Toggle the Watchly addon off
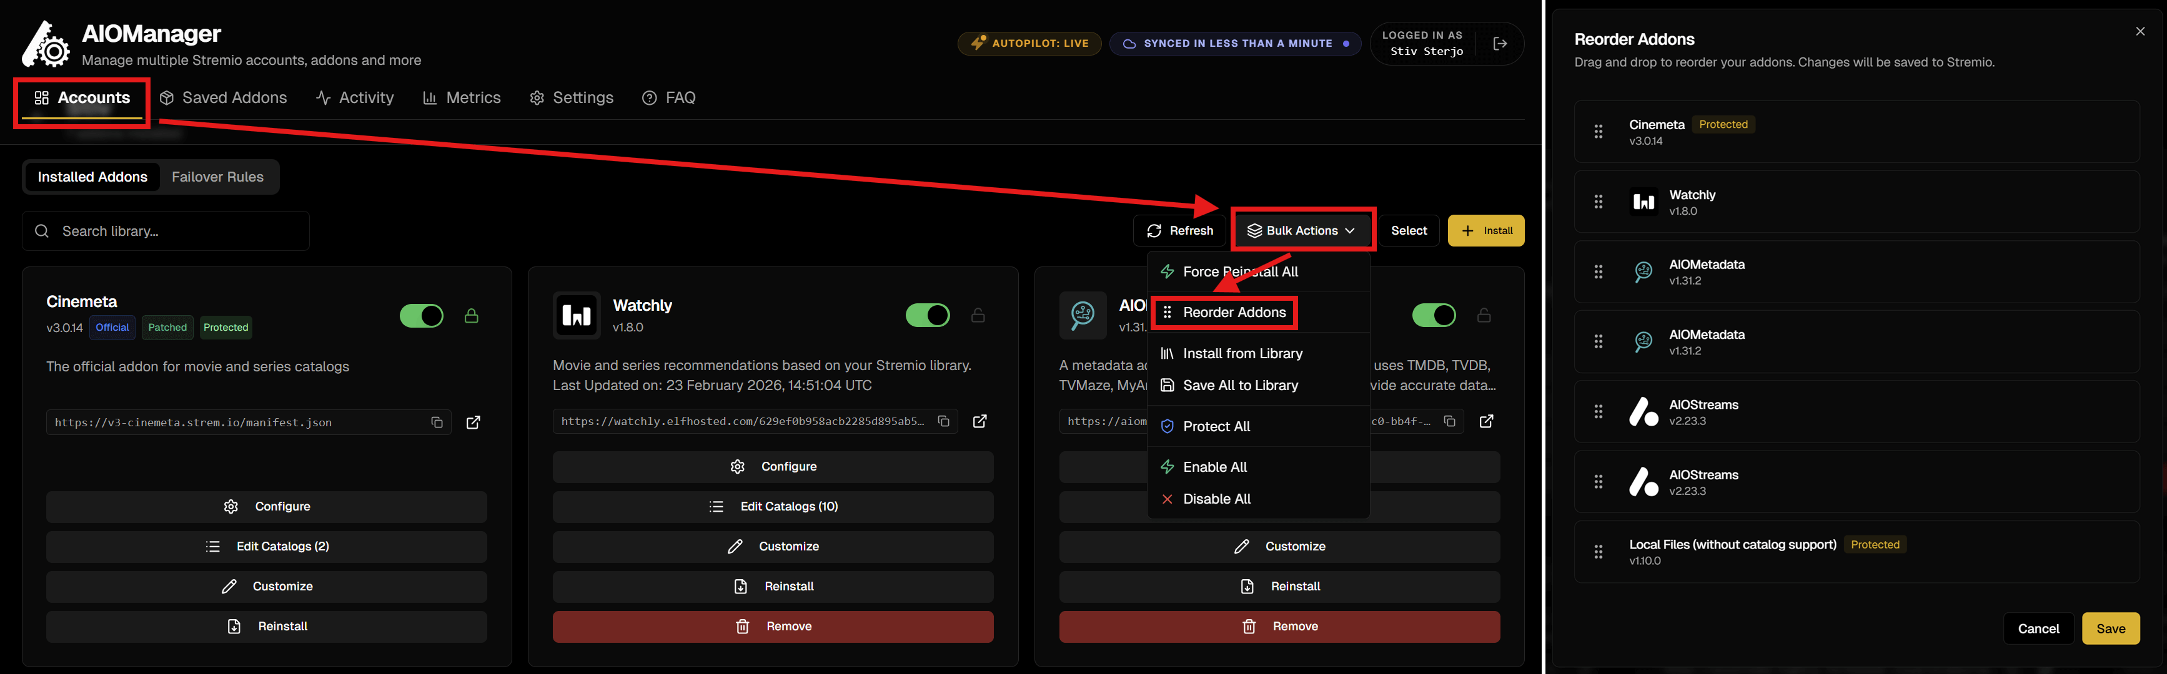The width and height of the screenshot is (2167, 674). coord(928,315)
